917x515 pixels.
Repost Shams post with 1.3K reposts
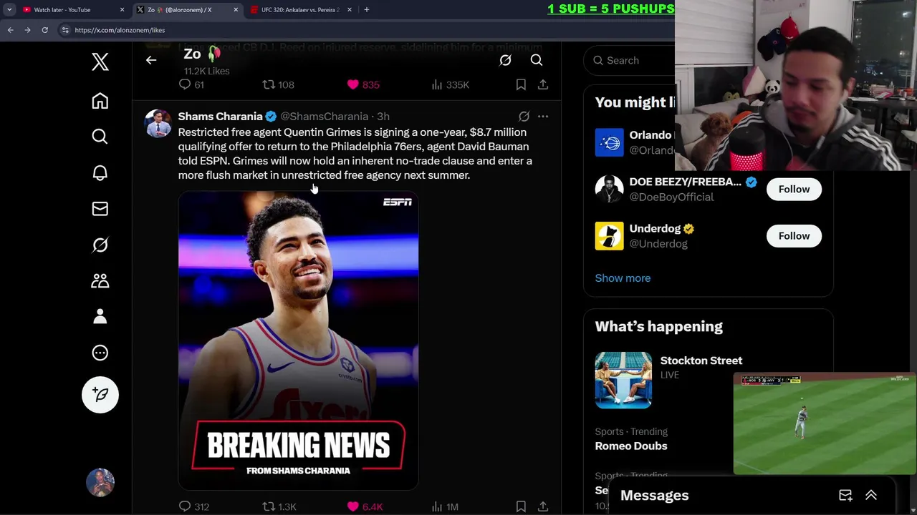(279, 506)
